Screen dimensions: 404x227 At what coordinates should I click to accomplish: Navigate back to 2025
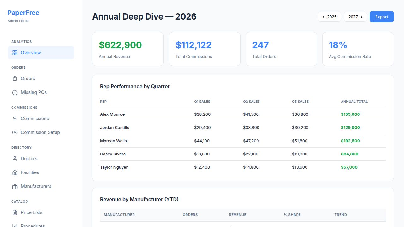point(329,17)
